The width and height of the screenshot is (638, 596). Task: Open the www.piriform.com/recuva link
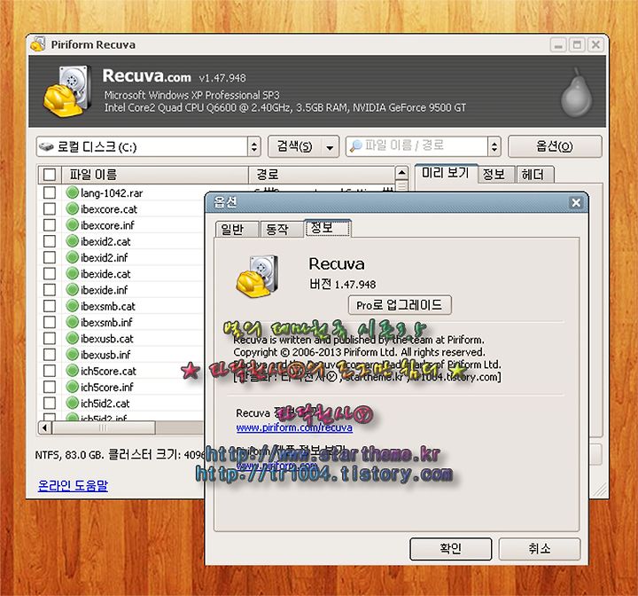point(294,427)
